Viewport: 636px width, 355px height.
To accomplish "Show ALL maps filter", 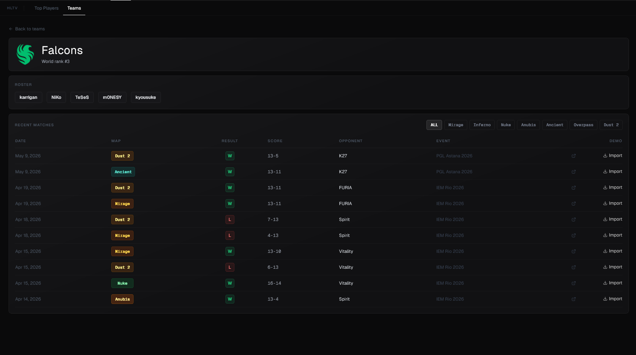I will point(434,125).
